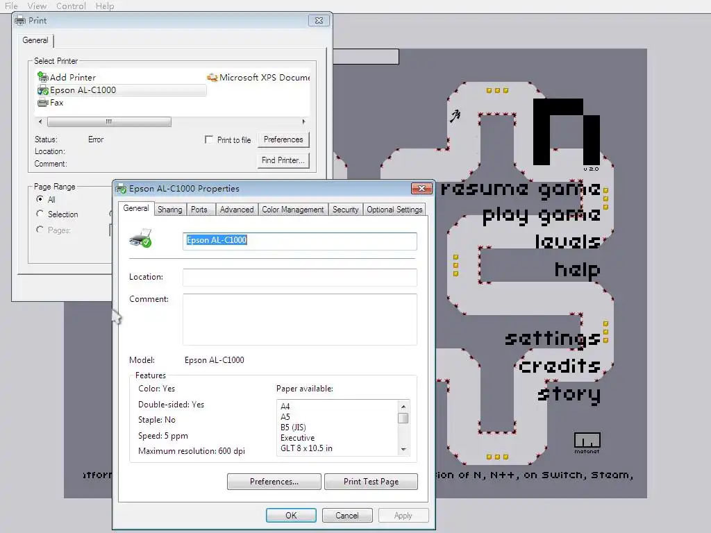Enable the Print to file checkbox
The image size is (711, 533).
pos(209,139)
